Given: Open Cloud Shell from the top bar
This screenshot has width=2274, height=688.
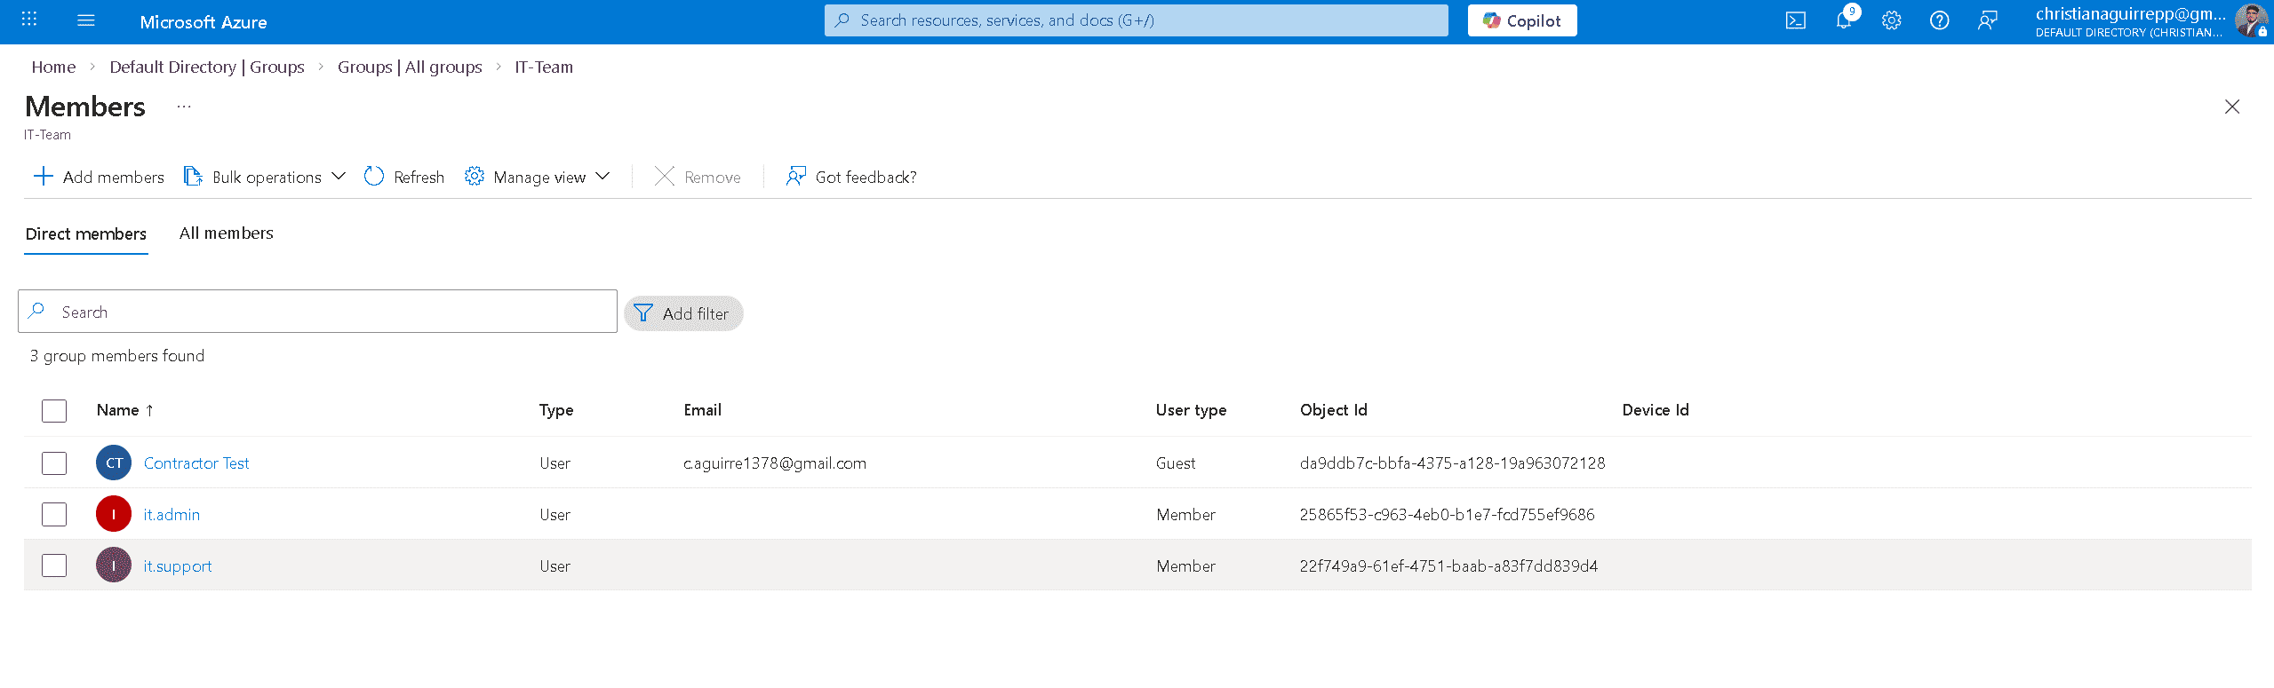Looking at the screenshot, I should click(1795, 20).
